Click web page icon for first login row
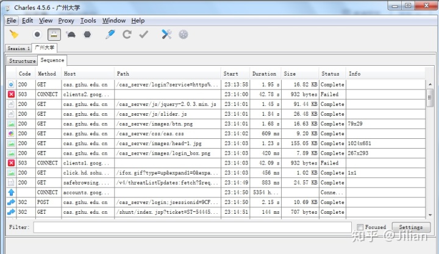The width and height of the screenshot is (439, 254). 11,85
